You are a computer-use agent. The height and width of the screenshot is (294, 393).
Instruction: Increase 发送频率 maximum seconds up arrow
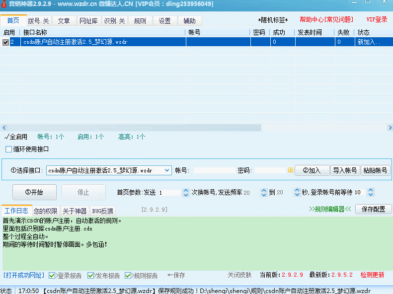(x=297, y=190)
